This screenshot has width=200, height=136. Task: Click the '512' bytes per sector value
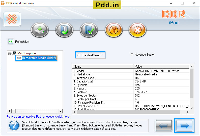(x=137, y=96)
